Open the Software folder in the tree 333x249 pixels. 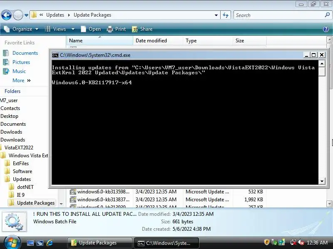point(22,171)
